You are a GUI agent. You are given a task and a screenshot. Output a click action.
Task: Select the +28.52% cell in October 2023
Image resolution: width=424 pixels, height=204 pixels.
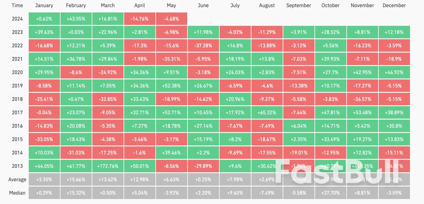click(x=330, y=32)
